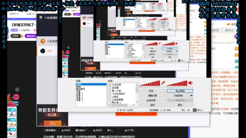The image size is (246, 138).
Task: Switch to the 直播开关 tab
Action: coord(14,14)
